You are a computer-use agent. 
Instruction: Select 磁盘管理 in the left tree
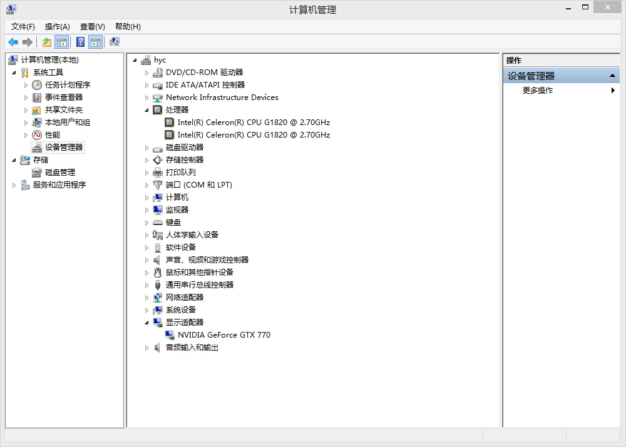coord(60,173)
